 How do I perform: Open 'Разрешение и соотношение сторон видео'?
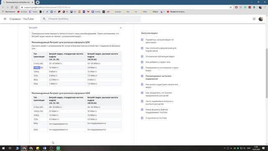tap(162, 69)
